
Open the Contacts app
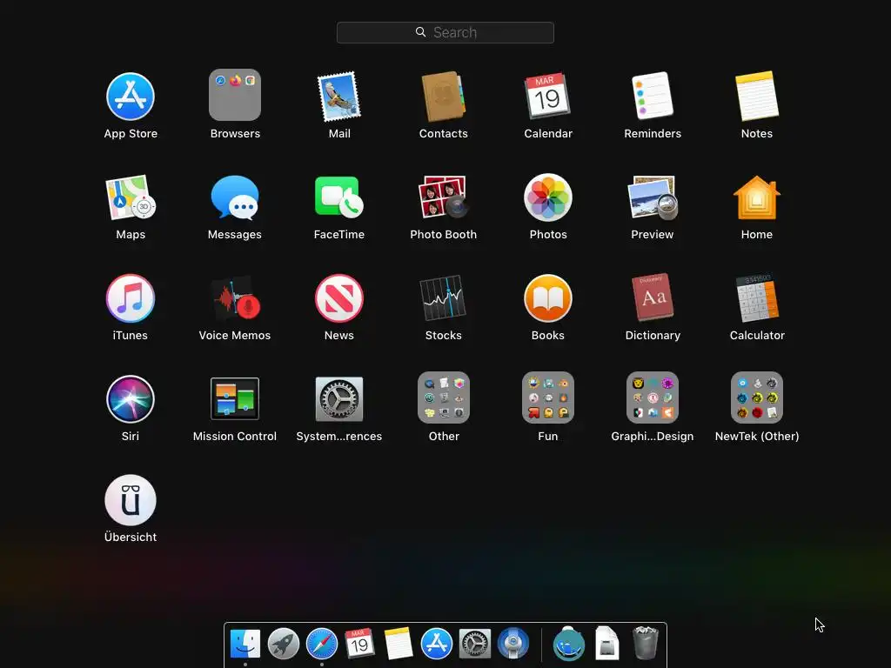tap(443, 96)
